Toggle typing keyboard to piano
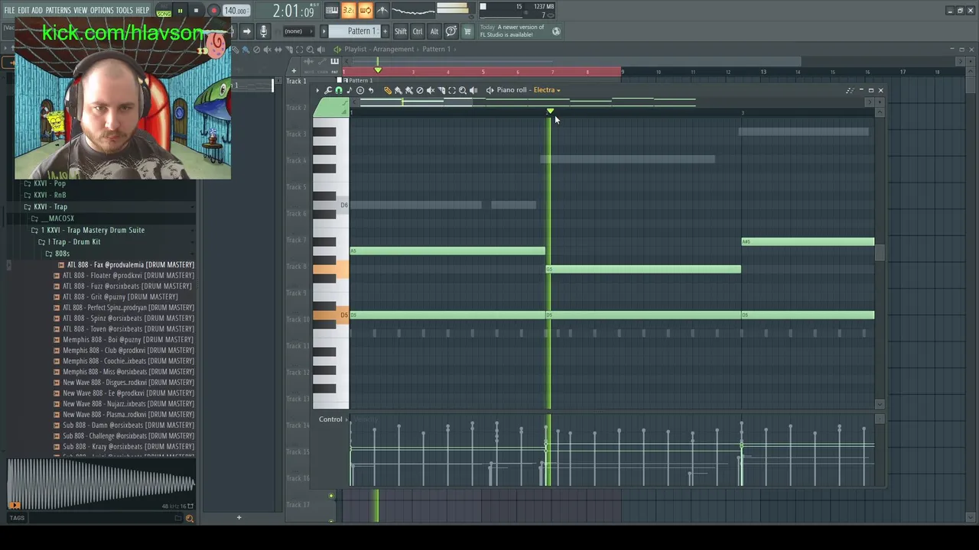The image size is (979, 550). point(332,10)
